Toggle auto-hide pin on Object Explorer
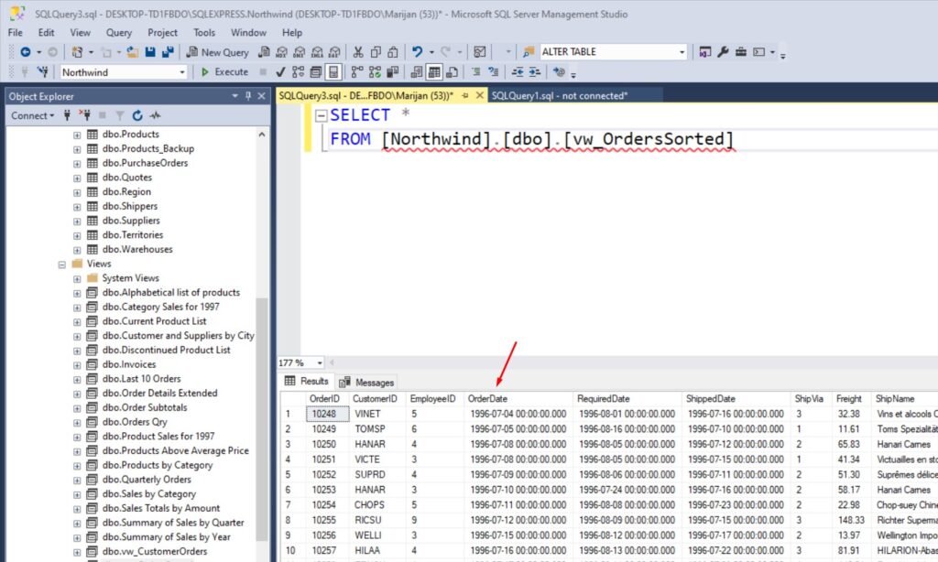The width and height of the screenshot is (938, 562). pyautogui.click(x=247, y=96)
